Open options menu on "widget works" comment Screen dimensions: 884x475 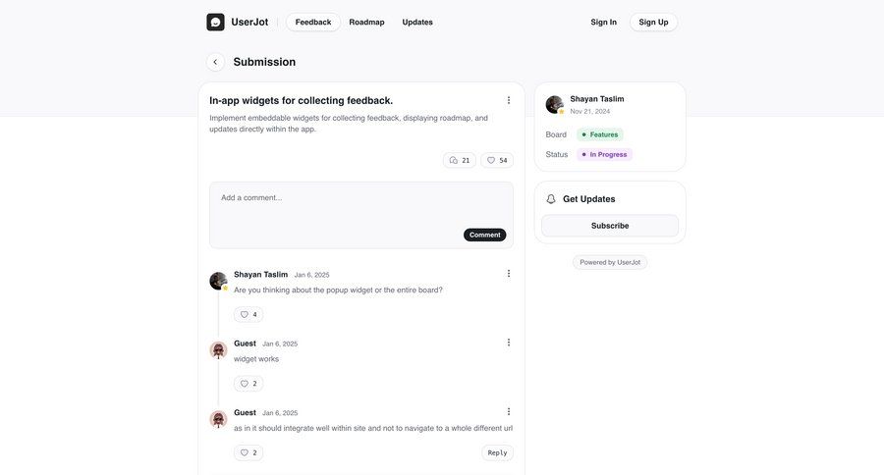point(509,343)
